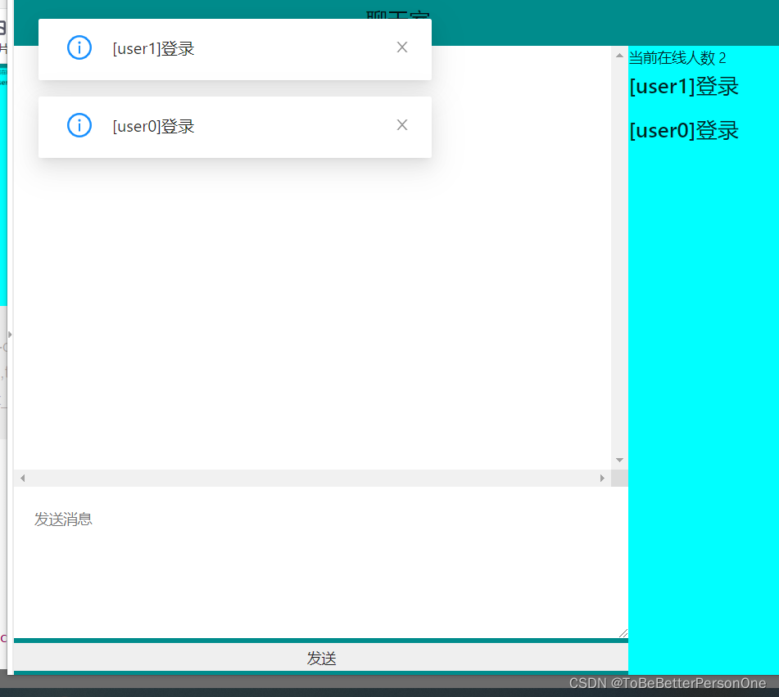The height and width of the screenshot is (697, 779).
Task: Select [user0]登录 in the online user panel
Action: coord(683,130)
